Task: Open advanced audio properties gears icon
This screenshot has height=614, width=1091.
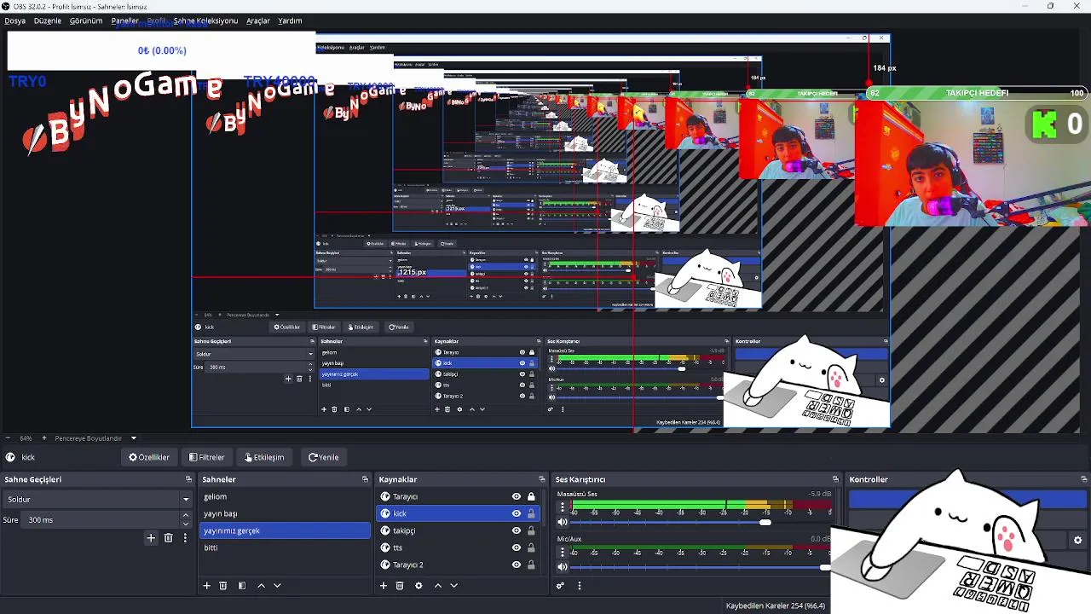Action: click(x=560, y=586)
